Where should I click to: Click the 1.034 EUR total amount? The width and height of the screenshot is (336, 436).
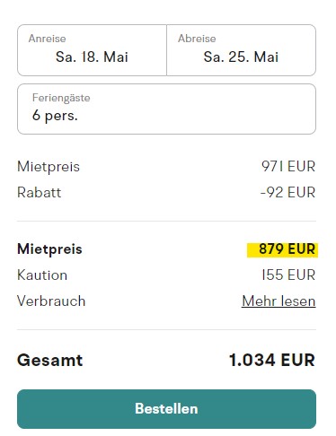272,360
